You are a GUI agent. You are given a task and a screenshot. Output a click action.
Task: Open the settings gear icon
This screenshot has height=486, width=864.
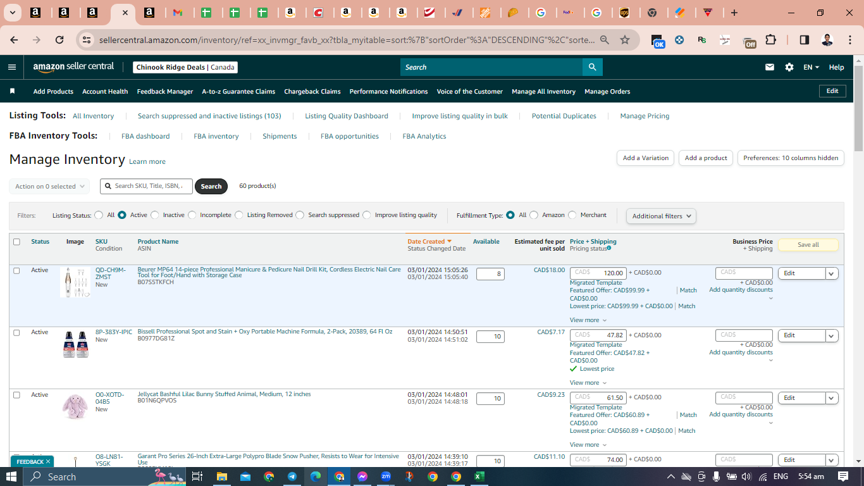coord(789,67)
